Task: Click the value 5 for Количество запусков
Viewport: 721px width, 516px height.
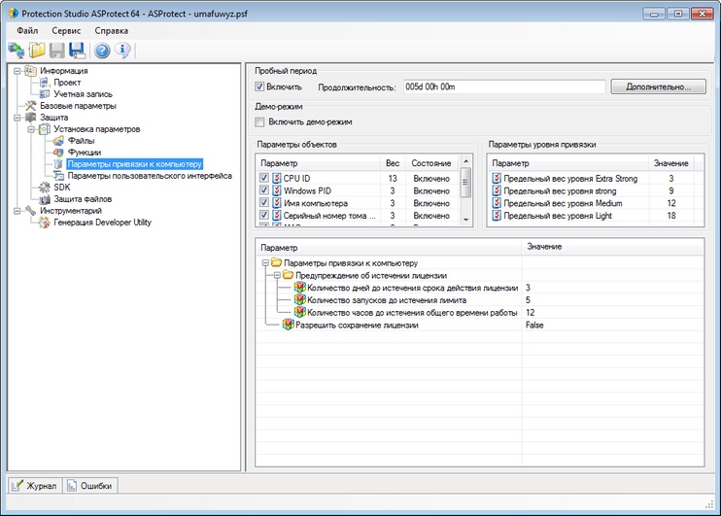Action: click(528, 300)
